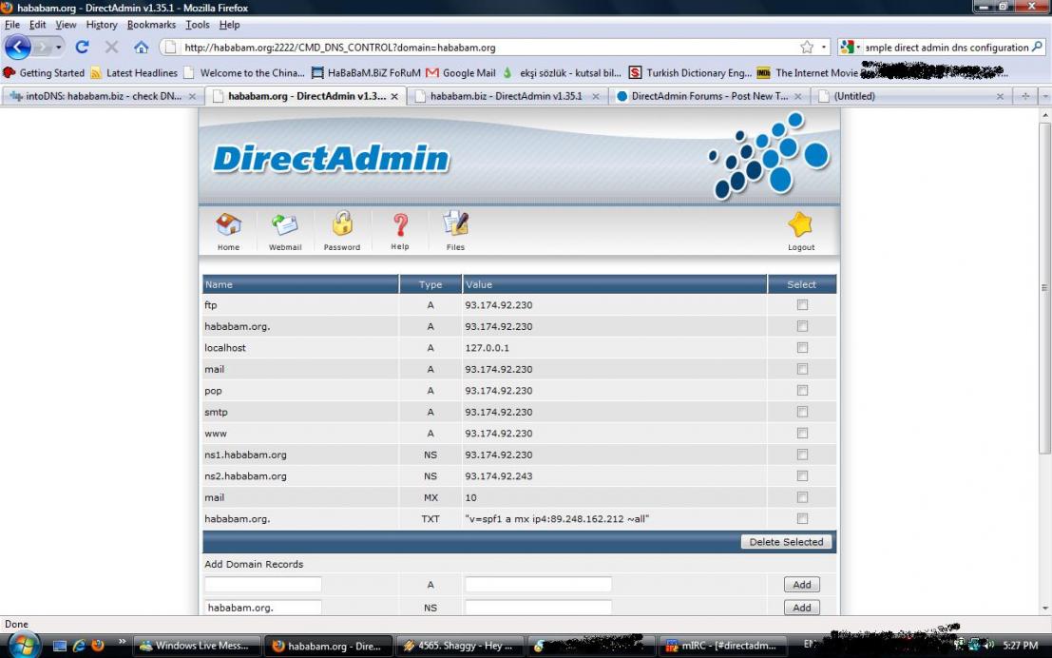Open the Bookmarks menu
Viewport: 1052px width, 658px height.
[152, 24]
